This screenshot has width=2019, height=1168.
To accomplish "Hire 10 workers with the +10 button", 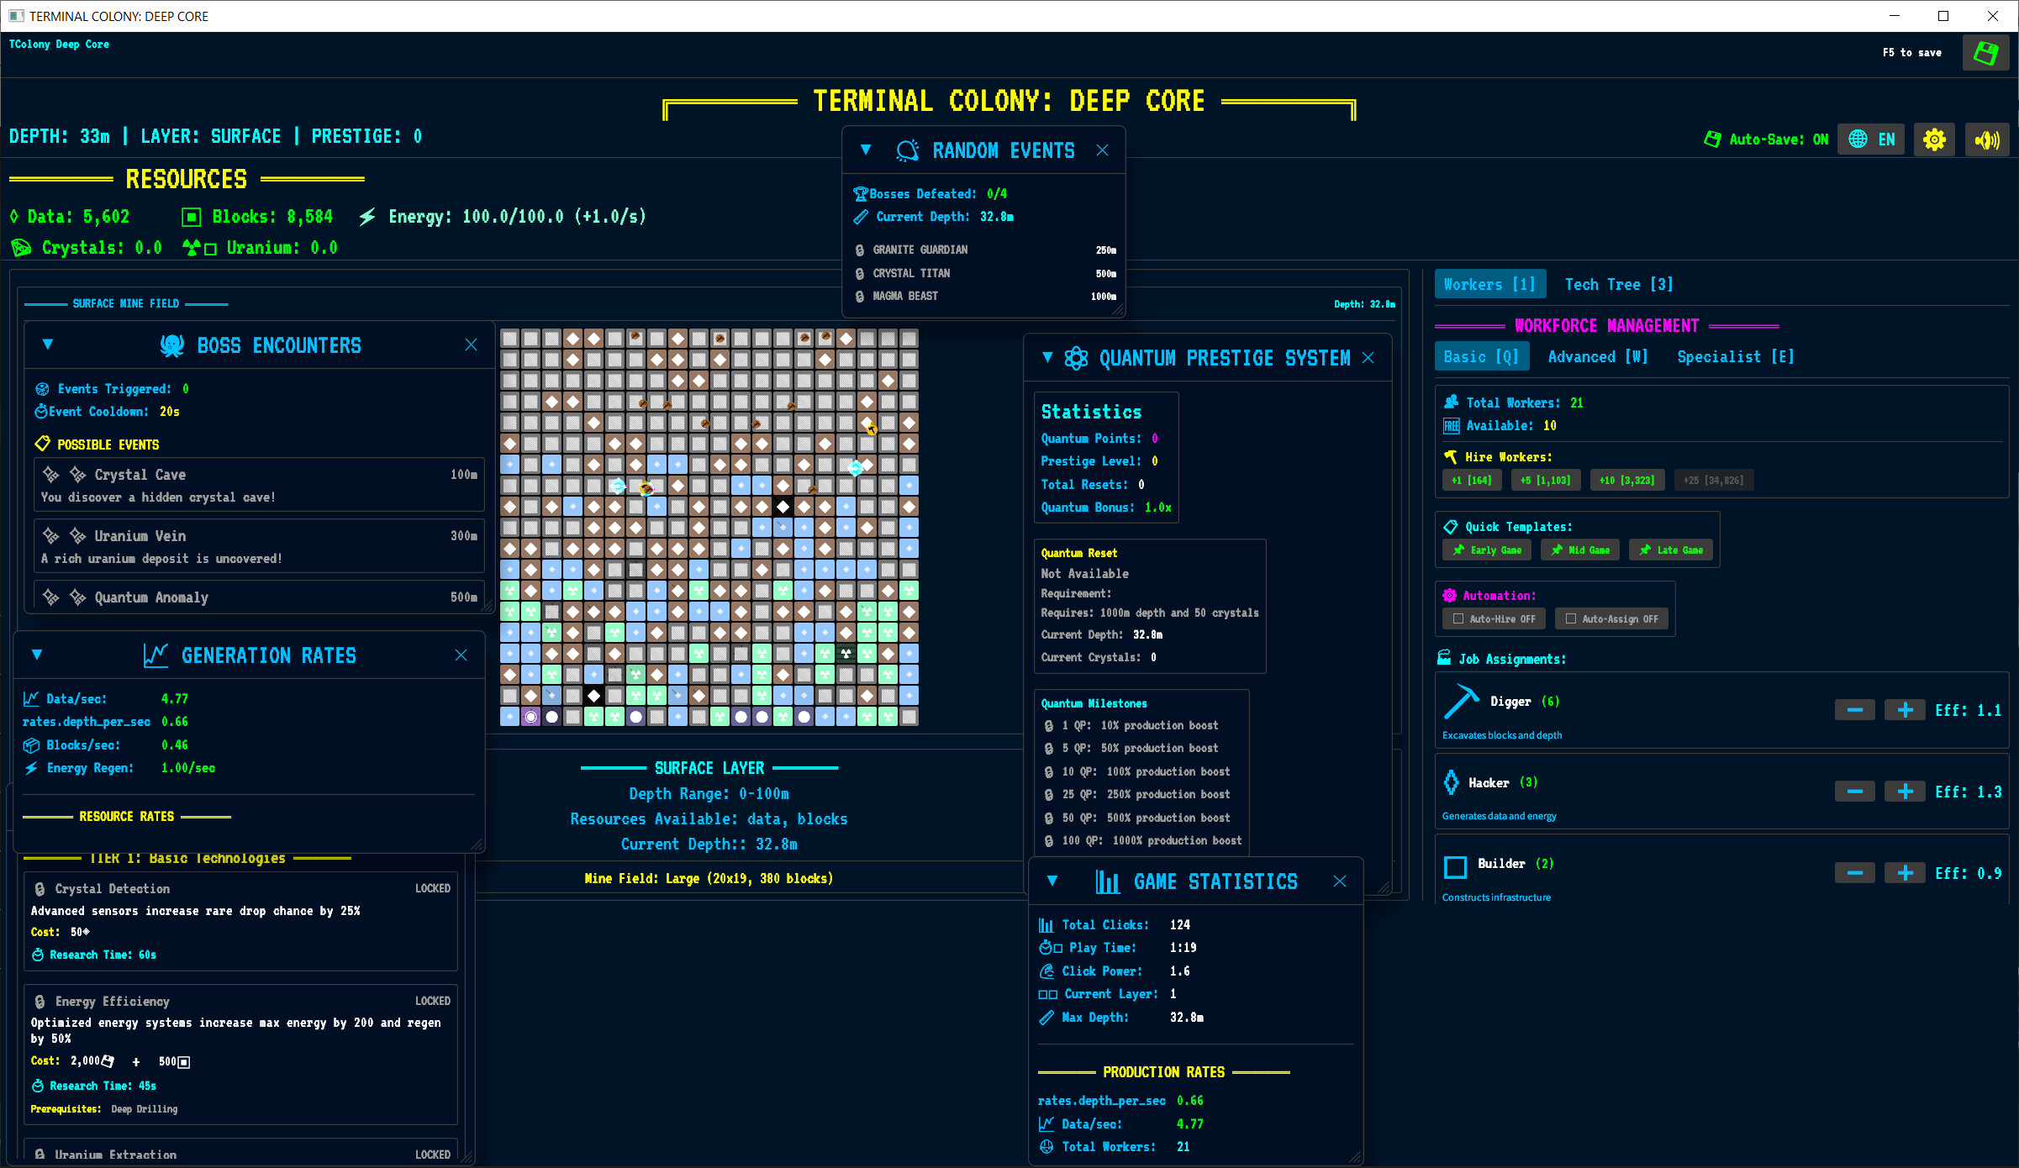I will click(x=1626, y=480).
